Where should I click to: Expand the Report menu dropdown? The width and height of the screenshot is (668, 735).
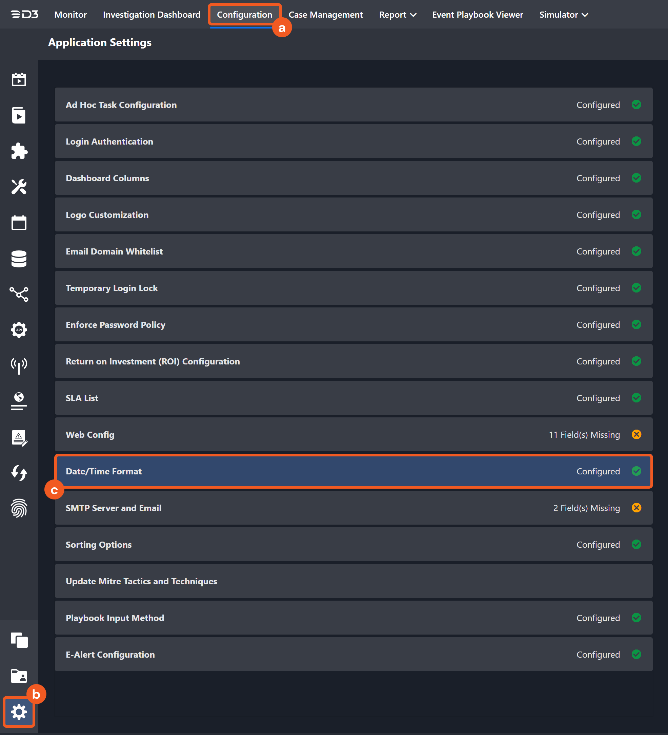(397, 15)
